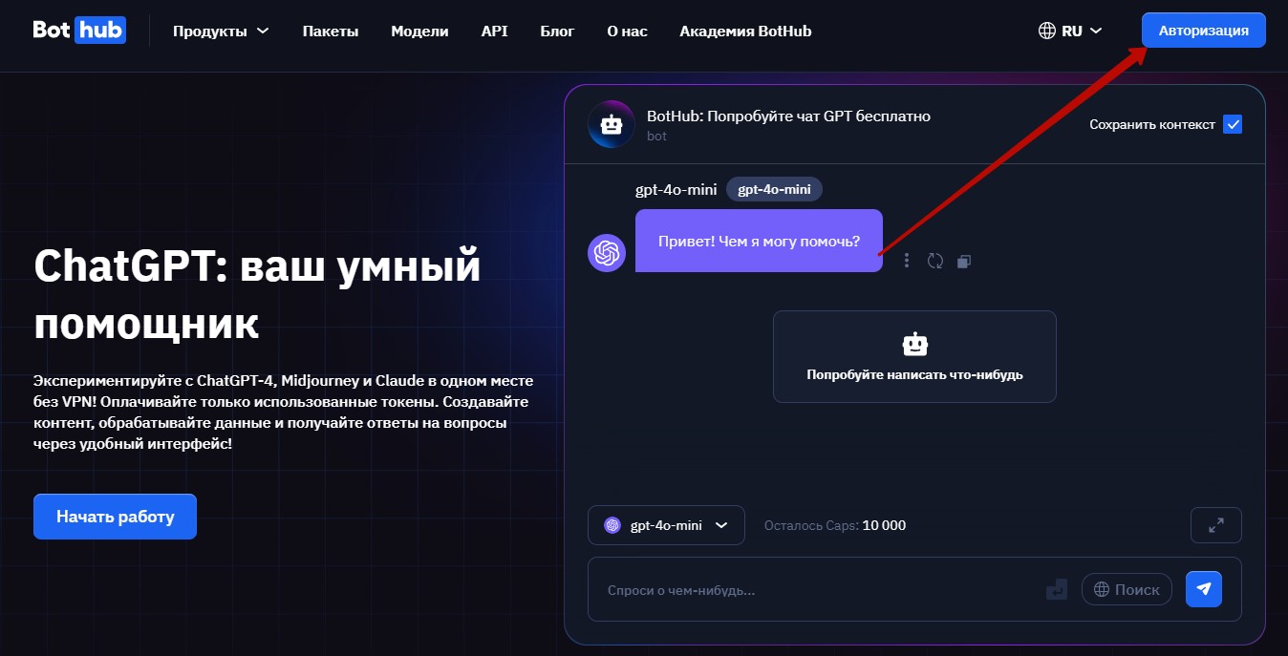Uncheck the Сохранить контекст checkbox
The image size is (1288, 656).
point(1233,124)
